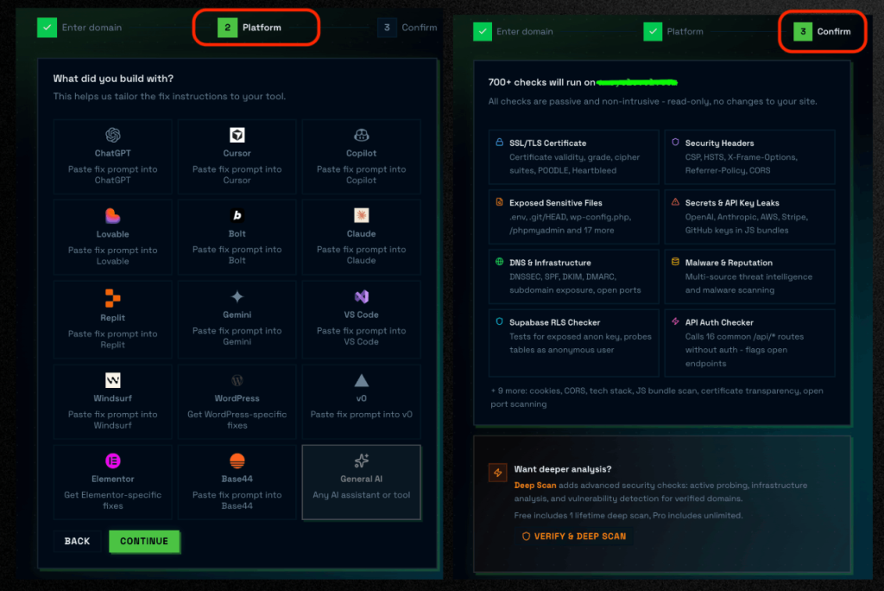Screen dimensions: 884x591
Task: Click the orange Deep Scan link text
Action: [535, 486]
